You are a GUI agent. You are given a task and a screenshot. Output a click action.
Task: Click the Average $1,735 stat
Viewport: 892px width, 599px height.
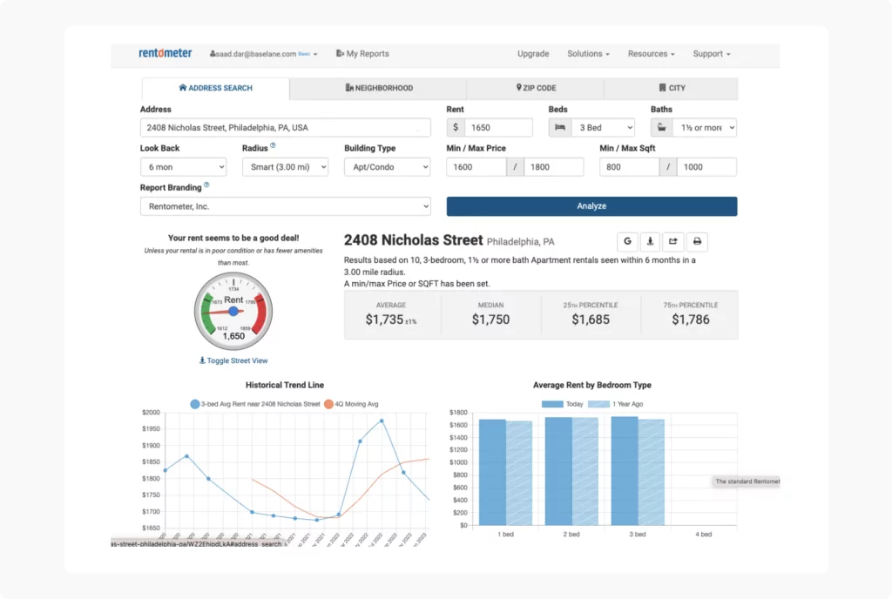pyautogui.click(x=391, y=314)
